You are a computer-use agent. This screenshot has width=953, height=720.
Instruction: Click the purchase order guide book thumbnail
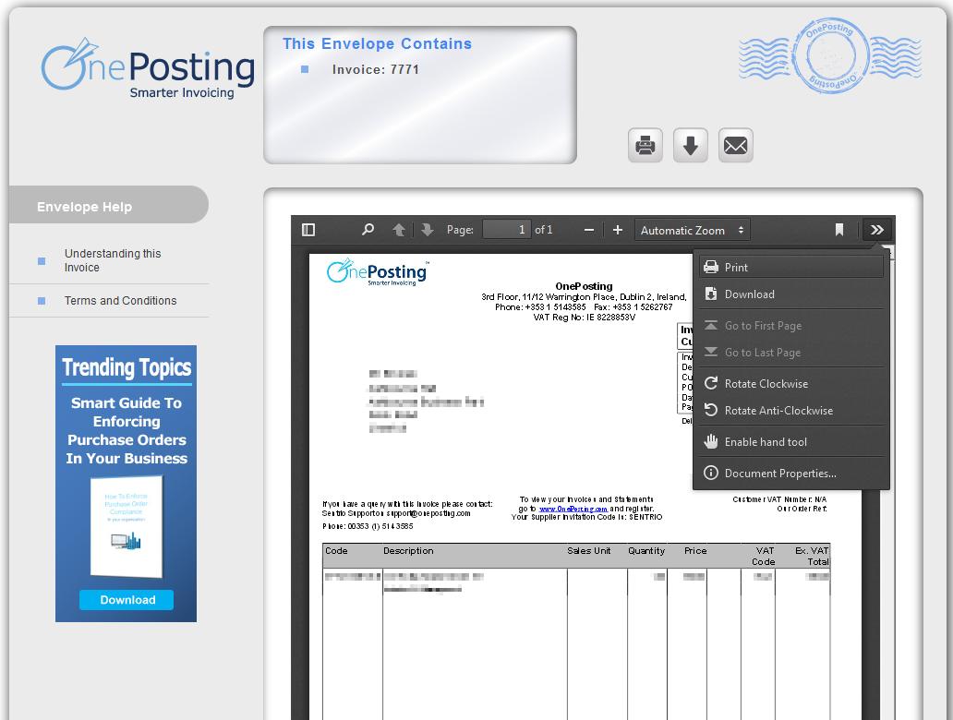tap(127, 527)
